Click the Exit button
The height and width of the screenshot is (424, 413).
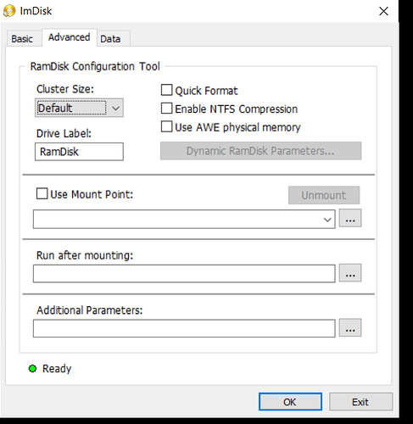point(360,402)
